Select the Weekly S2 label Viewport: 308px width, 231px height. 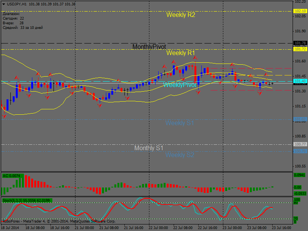[x=180, y=155]
